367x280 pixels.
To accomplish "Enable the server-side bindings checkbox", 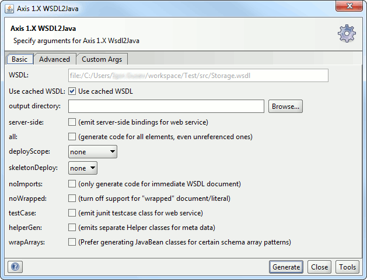I will tap(72, 122).
